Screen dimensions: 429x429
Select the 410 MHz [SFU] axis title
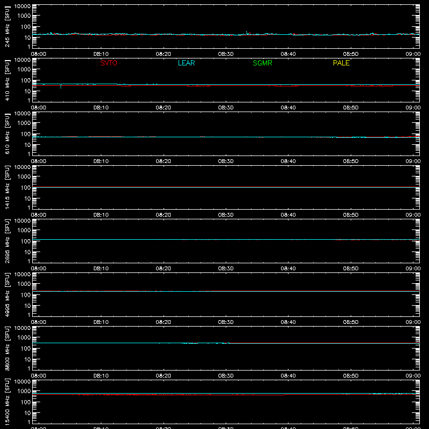click(8, 80)
